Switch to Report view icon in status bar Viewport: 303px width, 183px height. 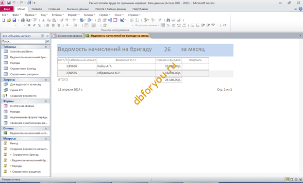click(287, 180)
